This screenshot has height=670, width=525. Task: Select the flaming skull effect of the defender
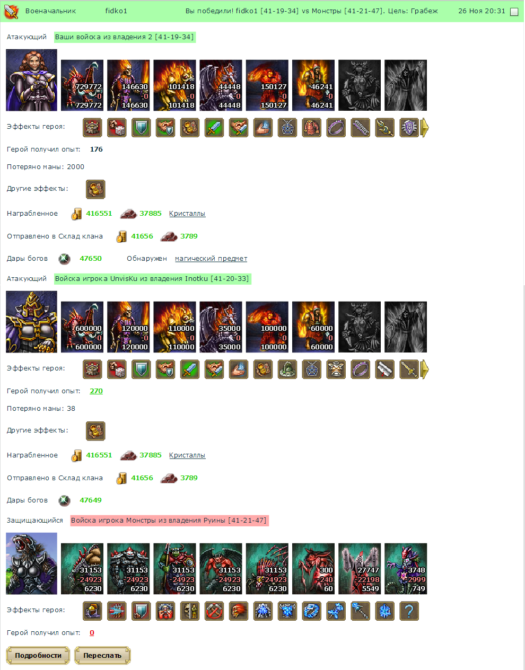click(x=239, y=611)
